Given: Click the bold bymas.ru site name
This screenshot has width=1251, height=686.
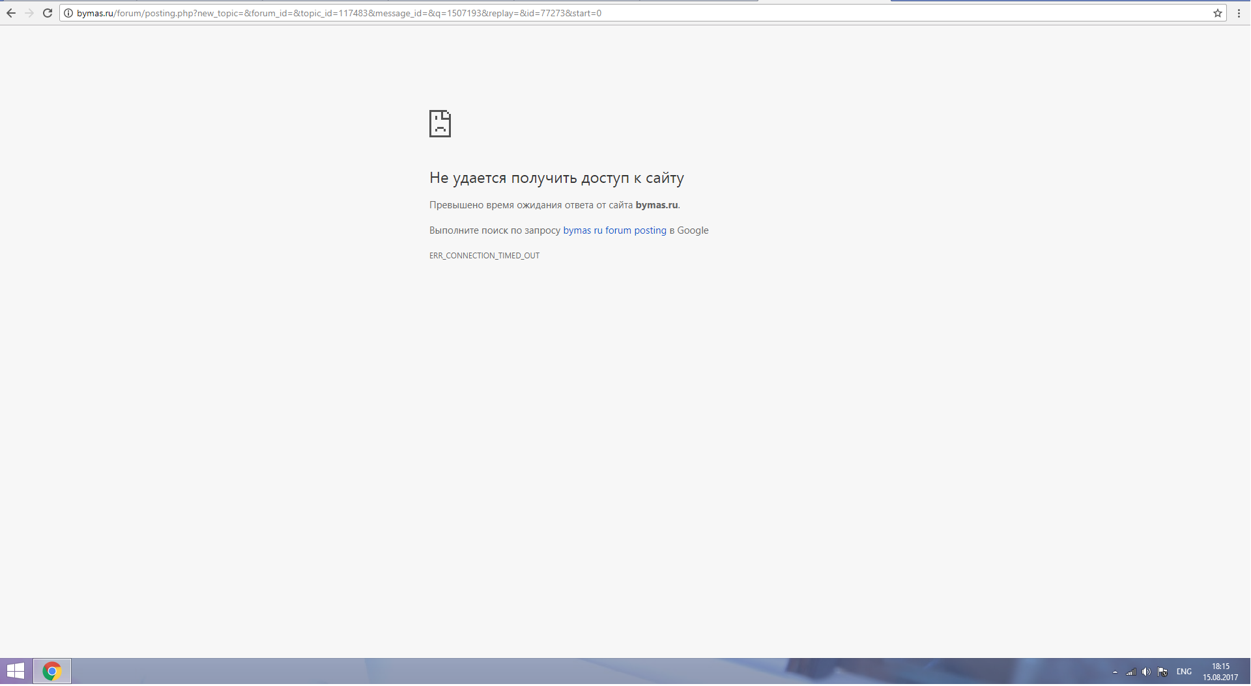Looking at the screenshot, I should pos(656,205).
